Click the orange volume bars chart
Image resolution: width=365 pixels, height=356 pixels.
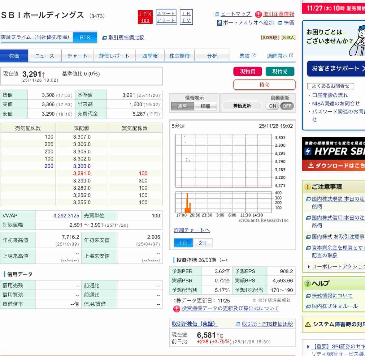coord(224,202)
